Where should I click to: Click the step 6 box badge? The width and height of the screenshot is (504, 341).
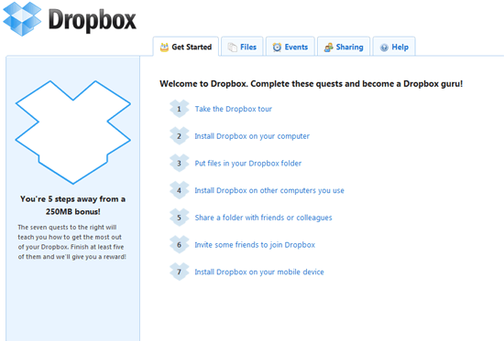point(179,245)
